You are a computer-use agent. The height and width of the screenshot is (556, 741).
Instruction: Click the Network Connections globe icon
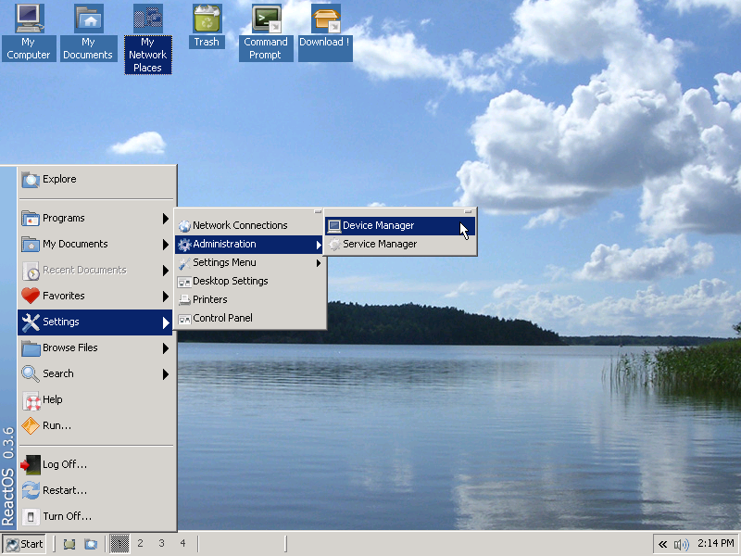point(183,226)
